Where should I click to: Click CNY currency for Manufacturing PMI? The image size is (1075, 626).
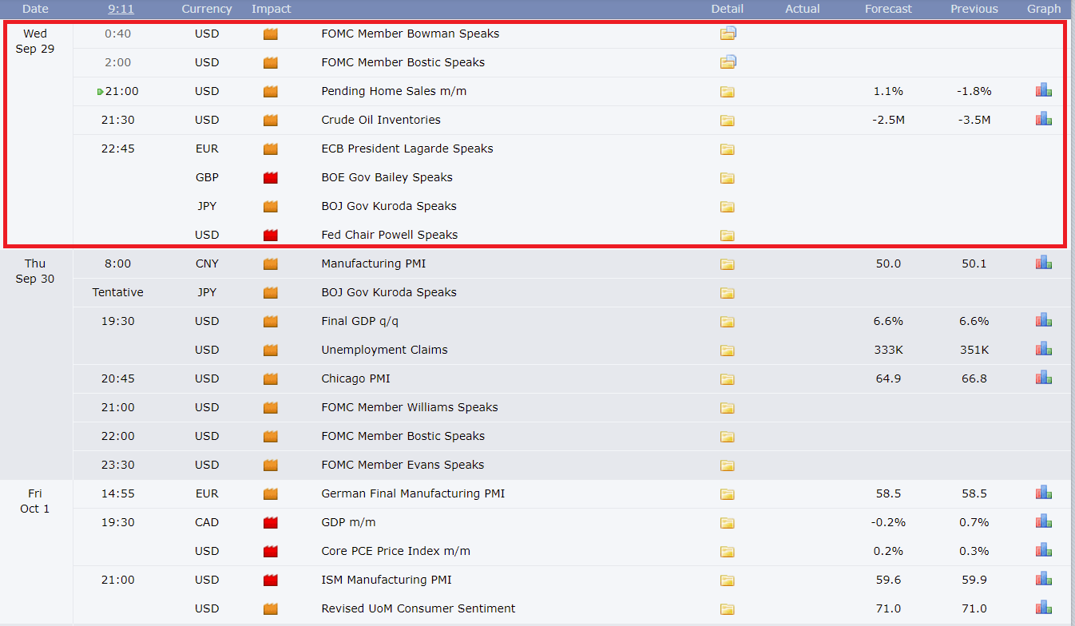coord(207,263)
